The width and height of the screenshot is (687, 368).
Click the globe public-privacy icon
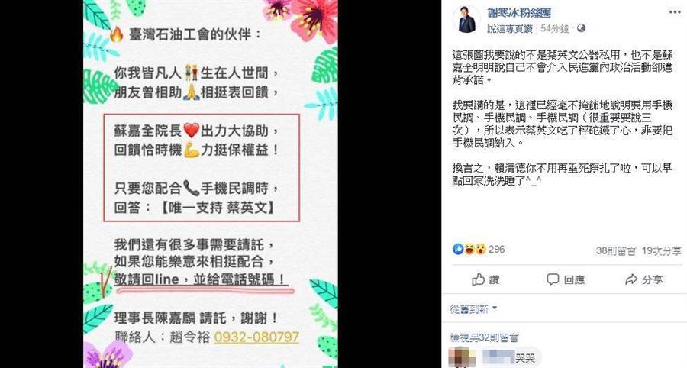tap(581, 28)
